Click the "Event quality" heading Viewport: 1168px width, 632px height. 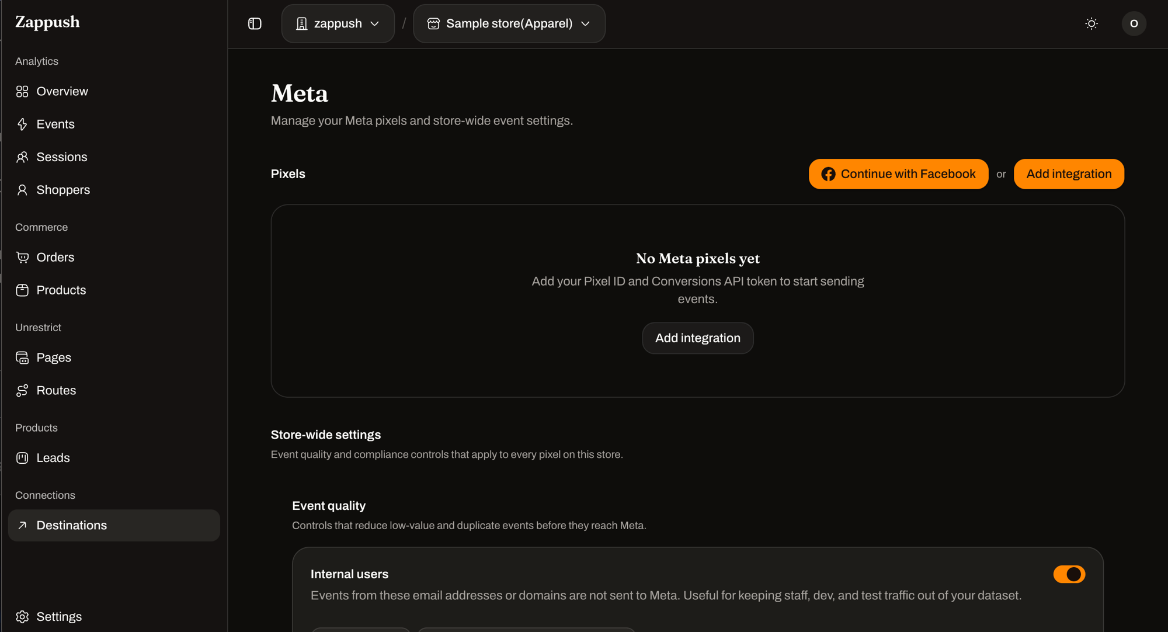(329, 506)
